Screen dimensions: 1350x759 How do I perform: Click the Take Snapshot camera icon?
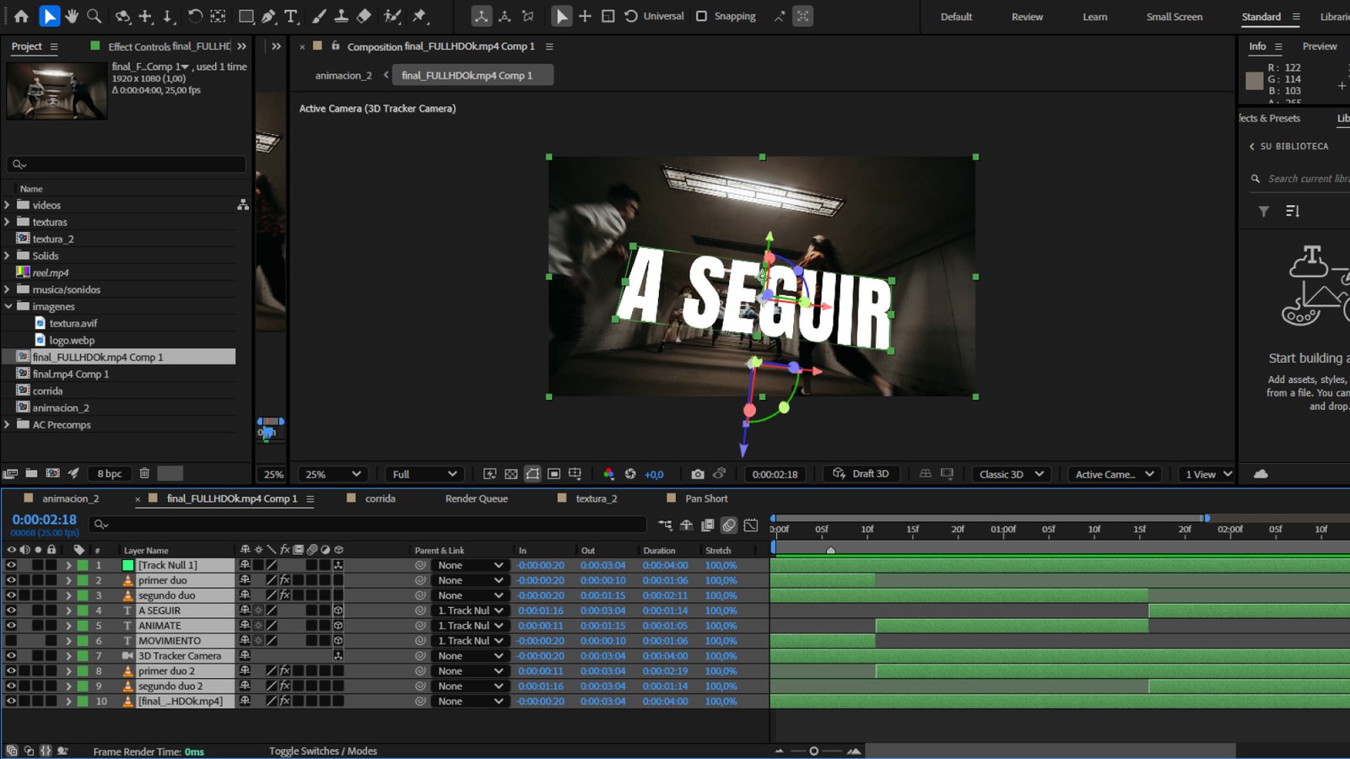697,474
